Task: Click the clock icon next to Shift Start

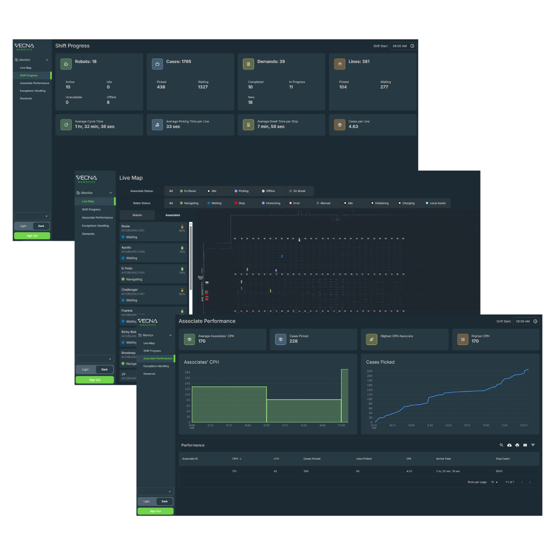Action: (x=412, y=46)
